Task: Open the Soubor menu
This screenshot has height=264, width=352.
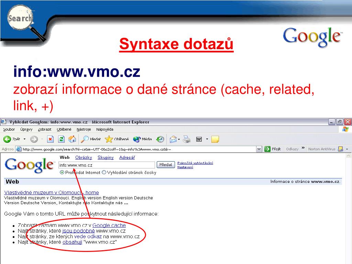Action: [9, 129]
